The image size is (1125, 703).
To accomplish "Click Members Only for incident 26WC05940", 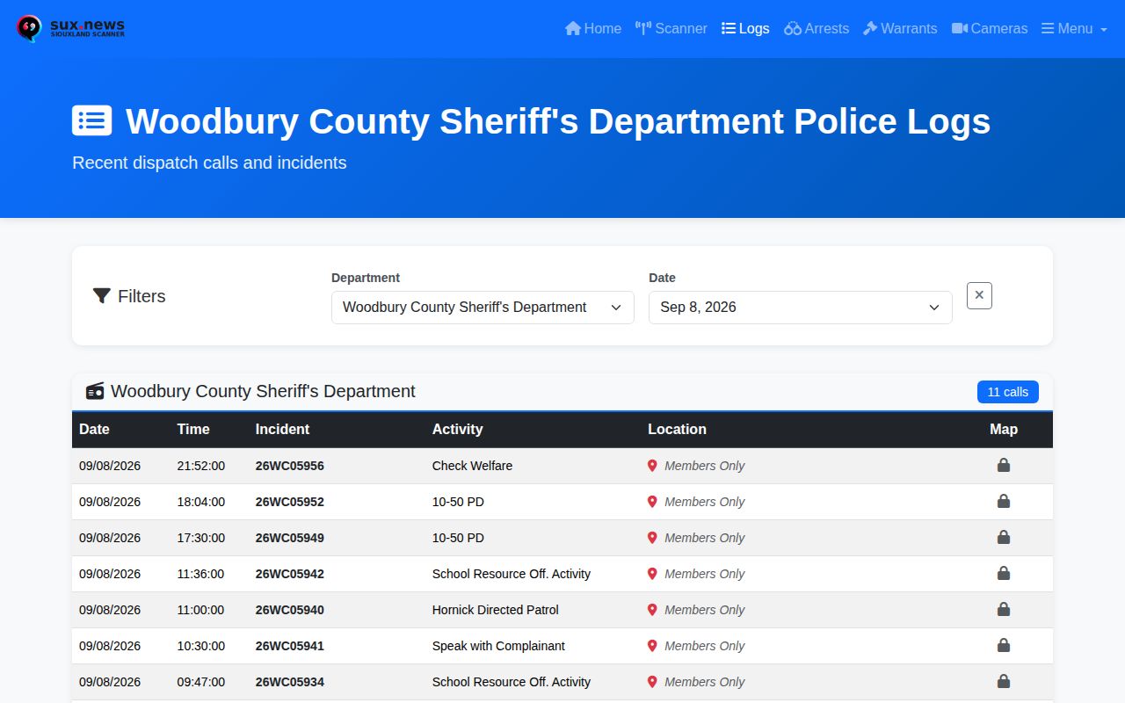I will (704, 610).
